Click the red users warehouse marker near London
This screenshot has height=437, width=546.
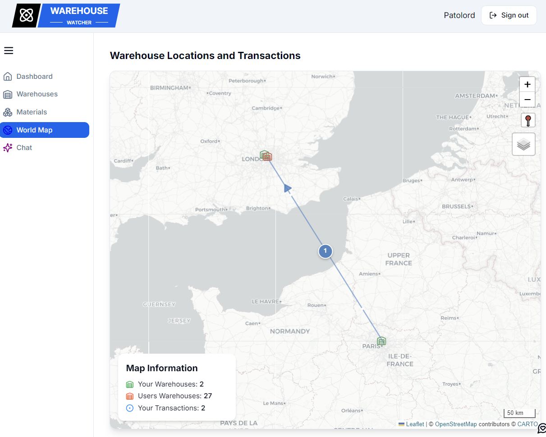[x=267, y=157]
